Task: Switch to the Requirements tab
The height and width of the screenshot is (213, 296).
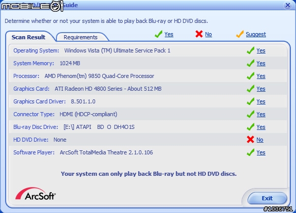Action: (81, 37)
